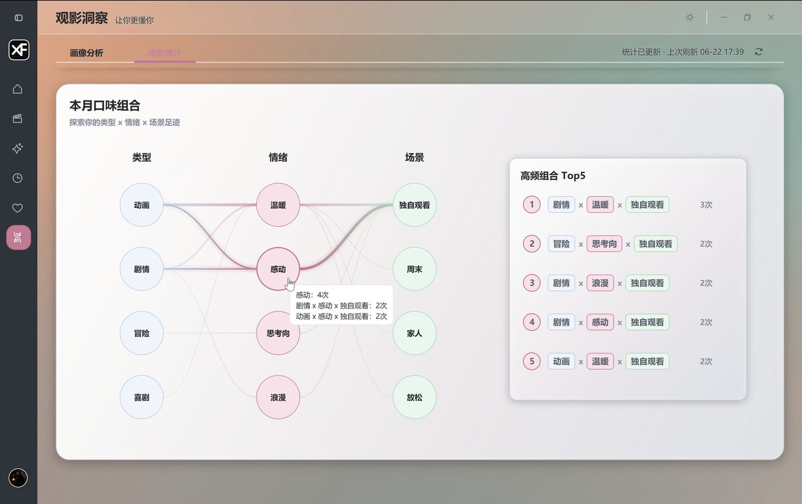Select the 独自观看 scene node
This screenshot has width=802, height=504.
coord(414,205)
